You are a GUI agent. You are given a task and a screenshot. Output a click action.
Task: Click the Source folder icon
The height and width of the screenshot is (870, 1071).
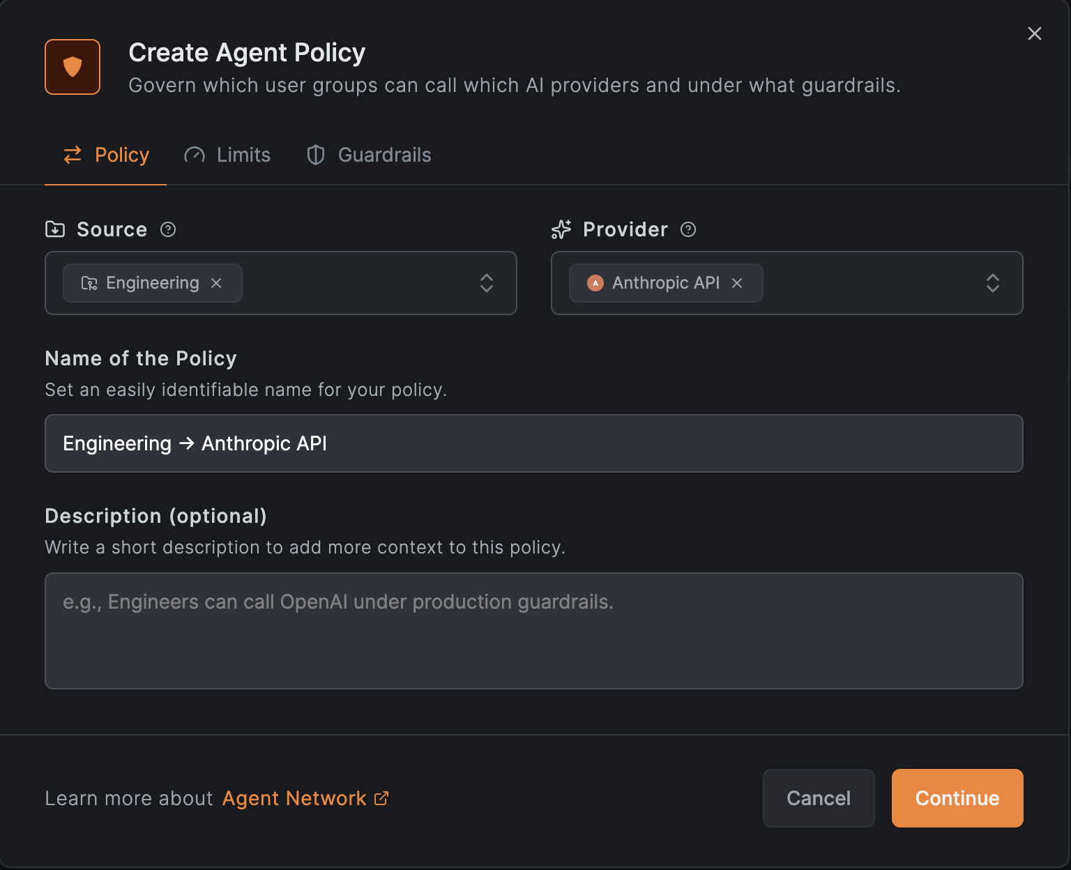[55, 229]
